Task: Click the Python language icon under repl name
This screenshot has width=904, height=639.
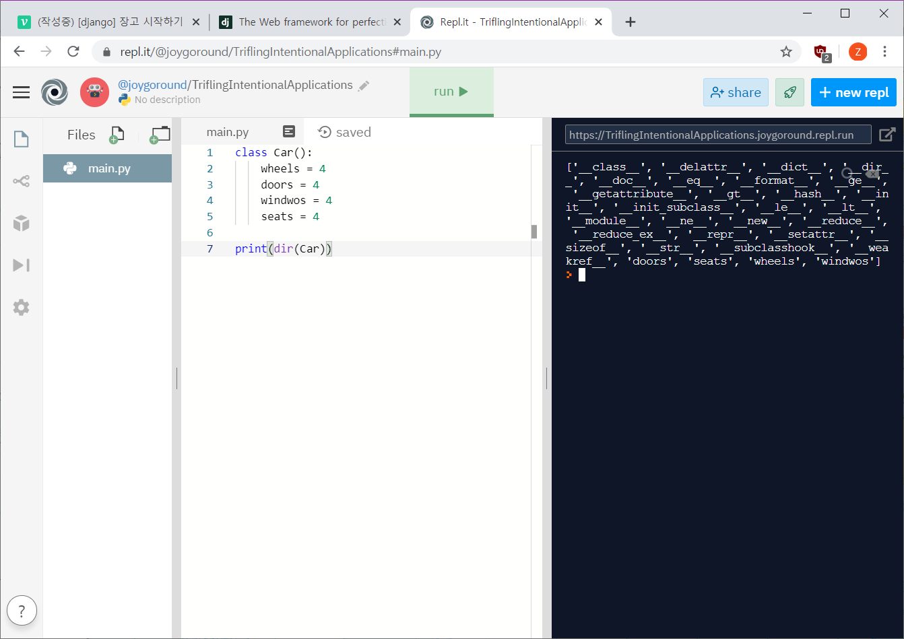Action: point(125,100)
